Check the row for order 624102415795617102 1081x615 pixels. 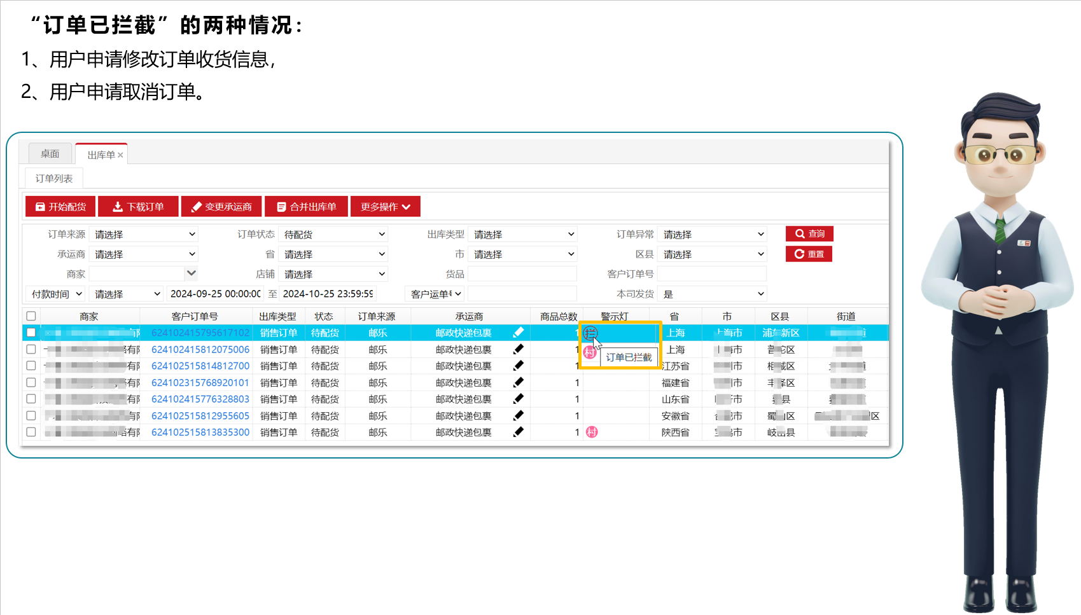pyautogui.click(x=31, y=333)
